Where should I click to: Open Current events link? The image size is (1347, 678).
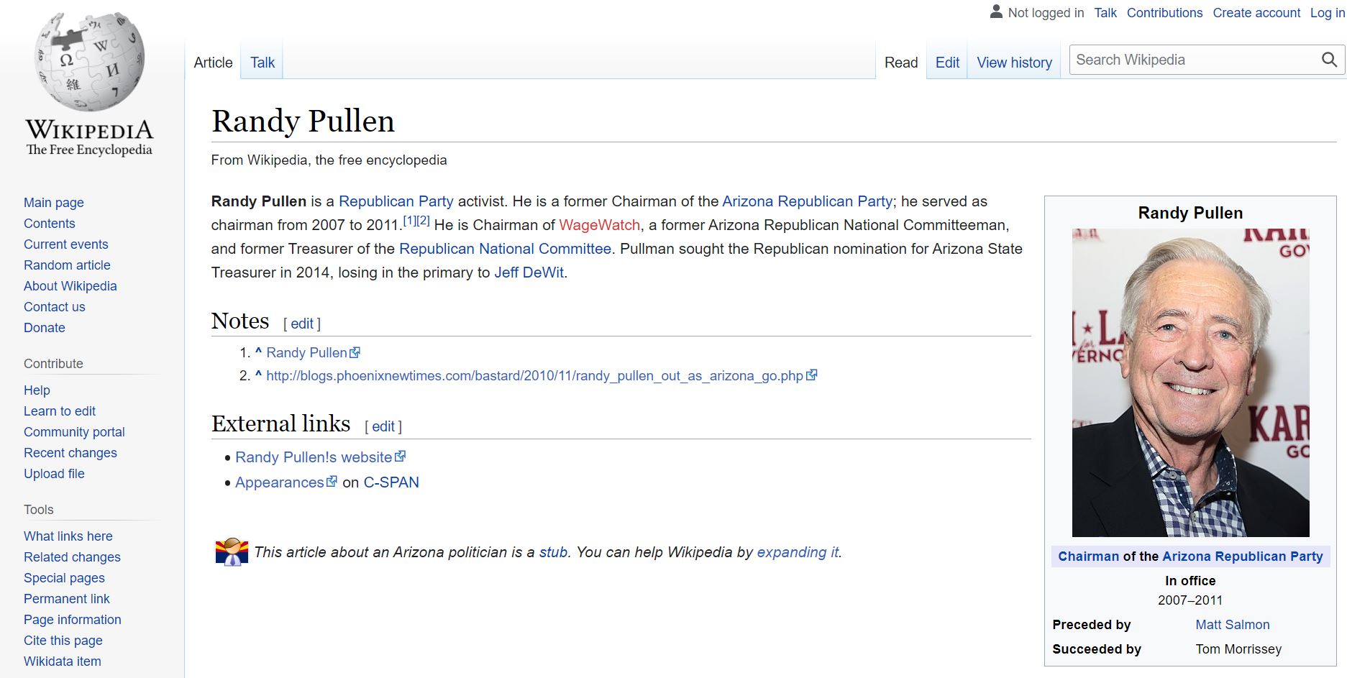(x=66, y=244)
